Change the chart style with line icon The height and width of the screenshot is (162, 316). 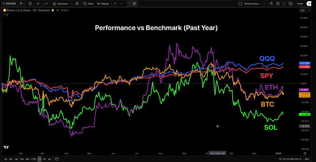(46, 4)
